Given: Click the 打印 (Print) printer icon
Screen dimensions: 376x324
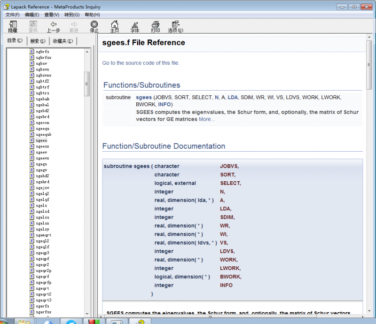Looking at the screenshot, I should point(155,24).
